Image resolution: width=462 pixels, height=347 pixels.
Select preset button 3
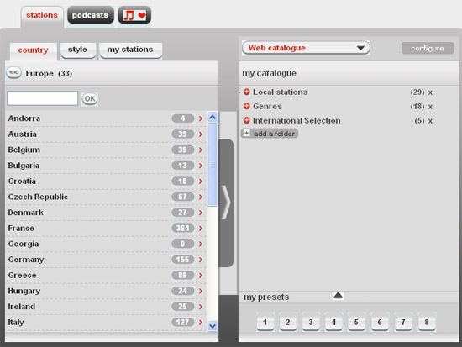pyautogui.click(x=311, y=322)
